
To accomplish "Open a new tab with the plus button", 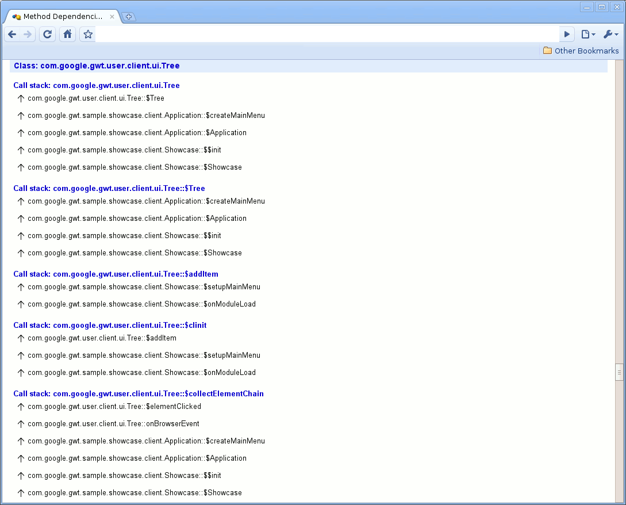I will [129, 17].
